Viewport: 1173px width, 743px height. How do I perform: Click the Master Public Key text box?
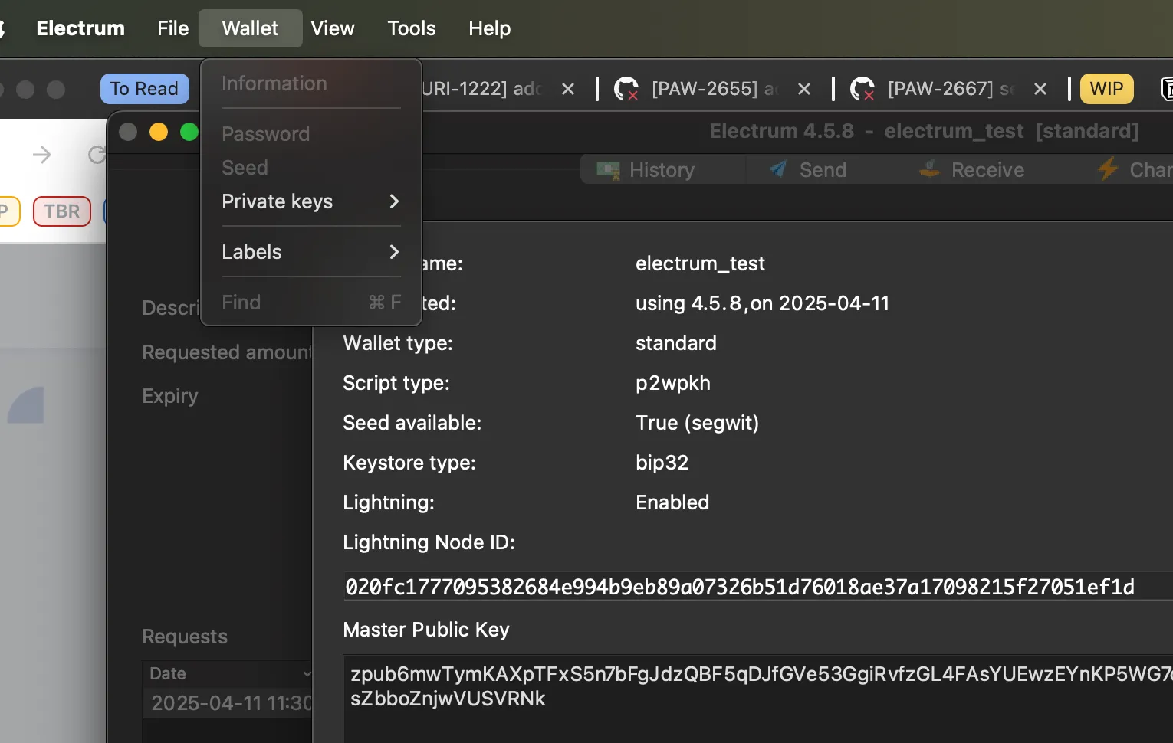tap(758, 699)
